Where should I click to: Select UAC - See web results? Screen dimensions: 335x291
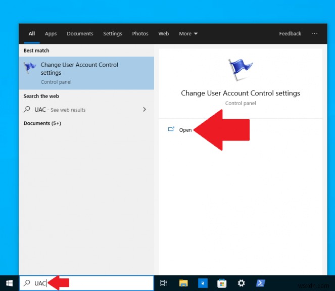(86, 110)
